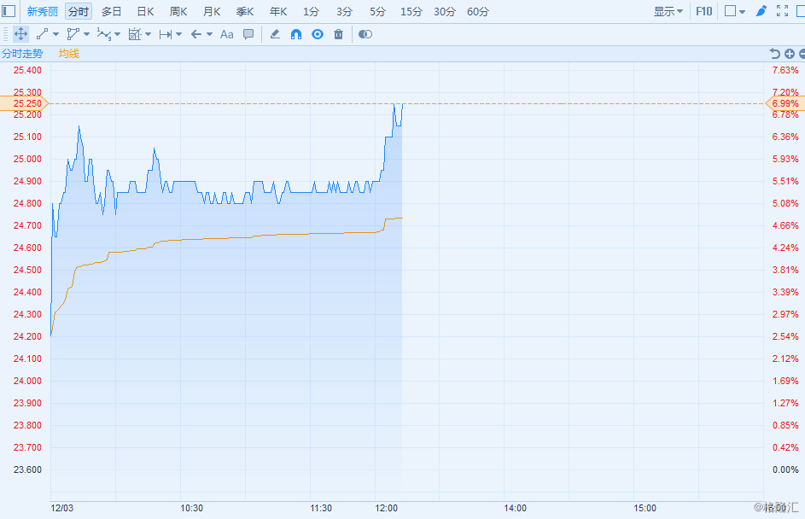Click the 15:00 time axis label

point(645,508)
